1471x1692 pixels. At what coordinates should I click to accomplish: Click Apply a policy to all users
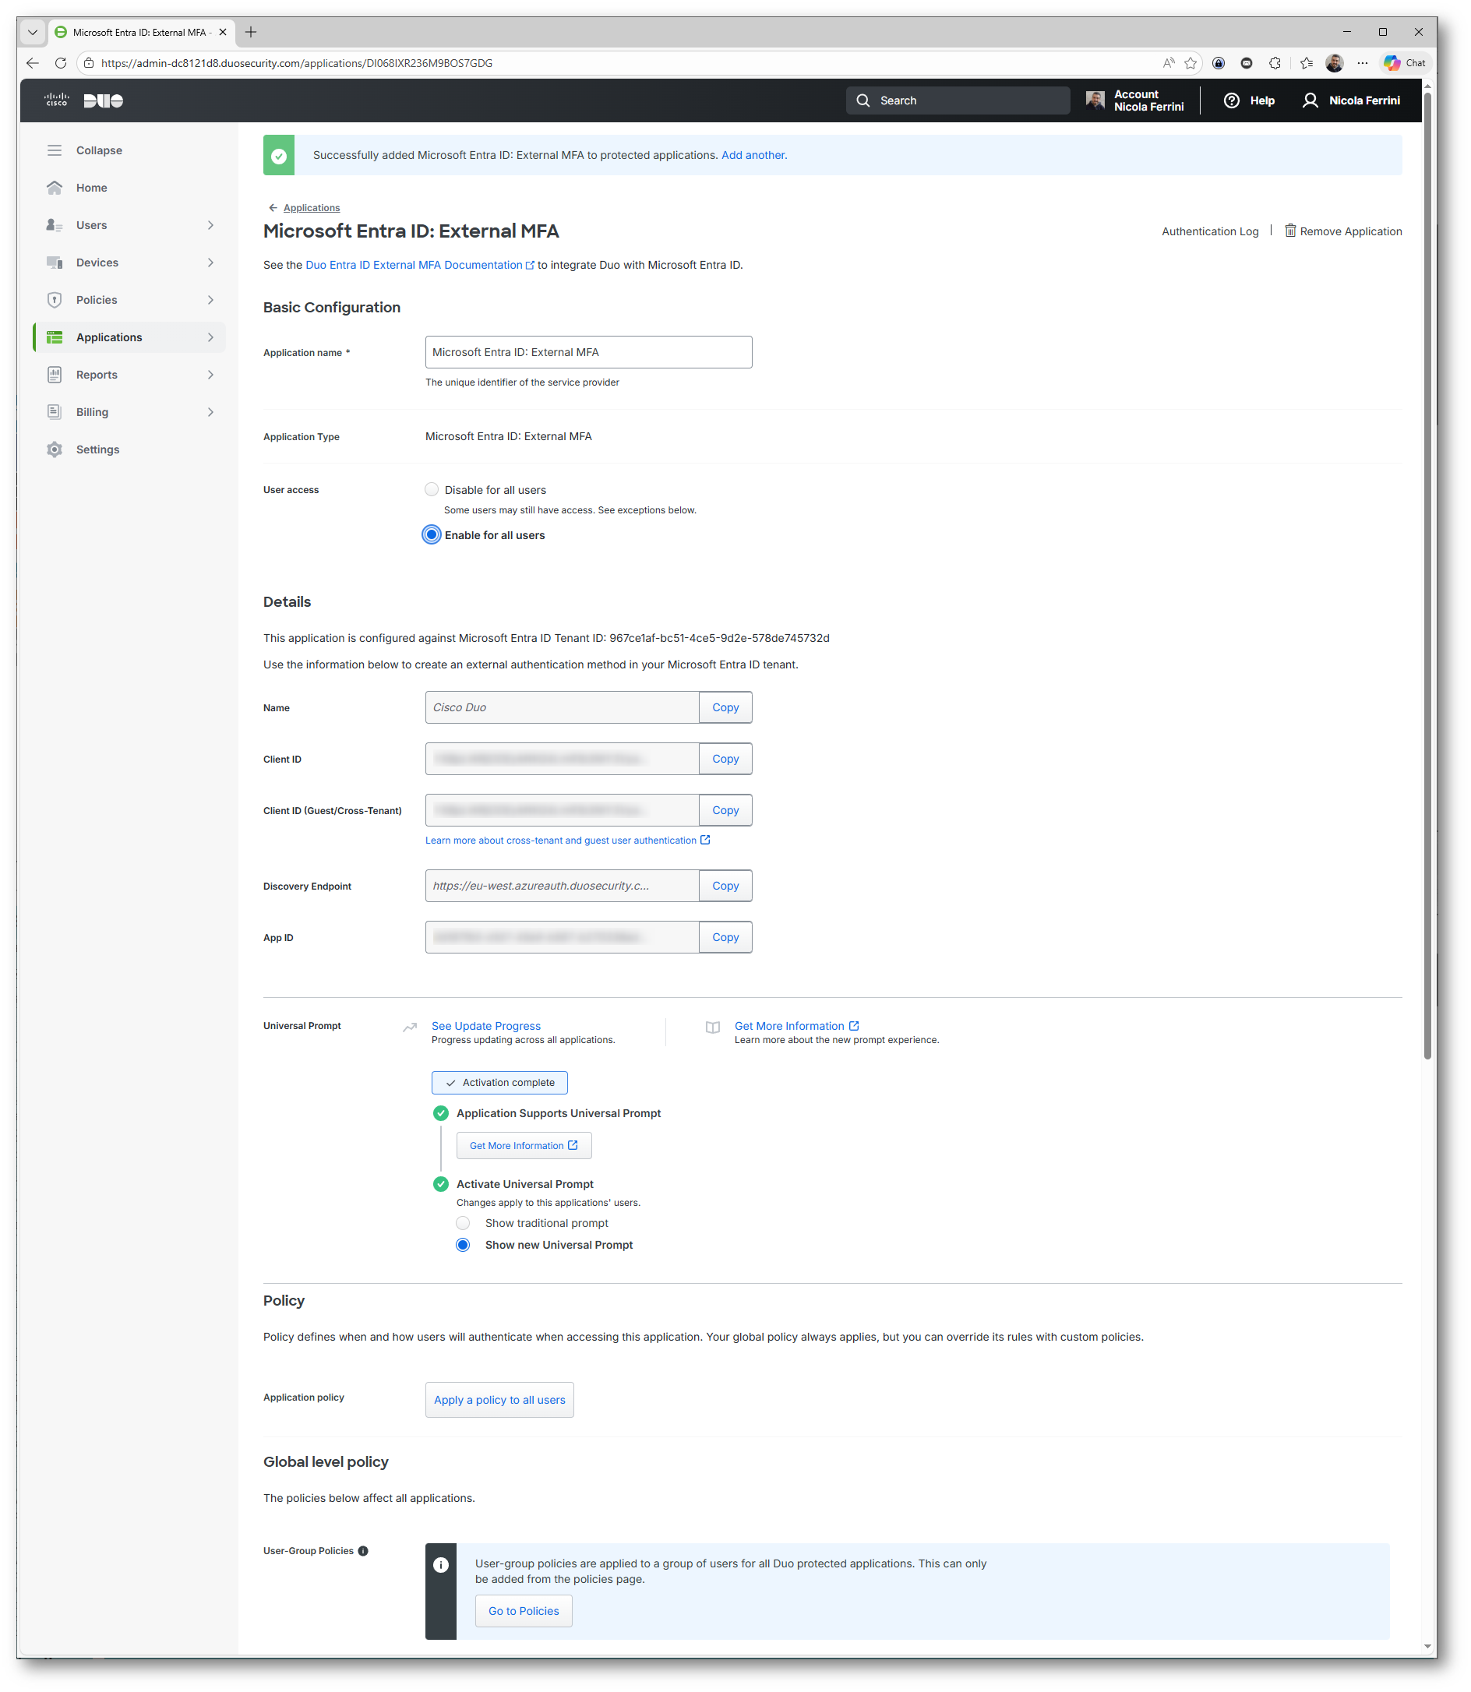pyautogui.click(x=499, y=1400)
